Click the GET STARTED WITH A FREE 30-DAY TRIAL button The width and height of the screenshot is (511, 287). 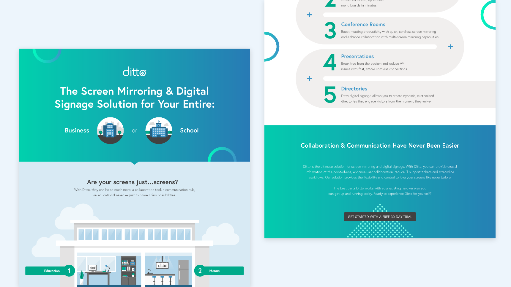(x=380, y=217)
